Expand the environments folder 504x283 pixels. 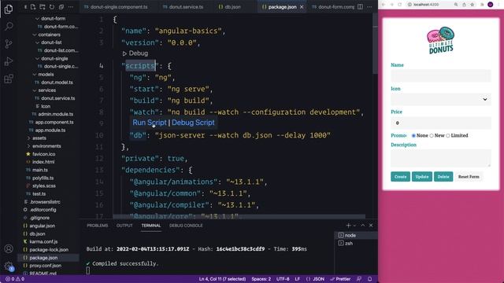pyautogui.click(x=28, y=146)
